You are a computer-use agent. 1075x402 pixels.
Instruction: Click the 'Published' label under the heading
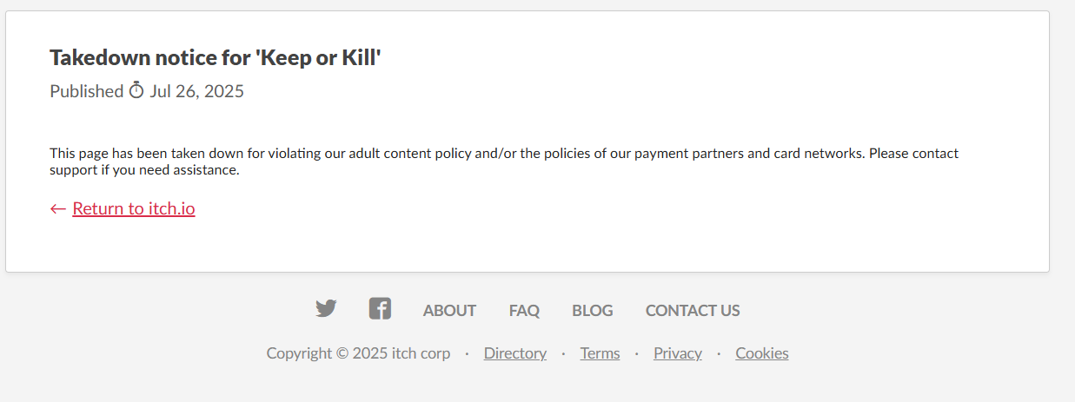[86, 91]
